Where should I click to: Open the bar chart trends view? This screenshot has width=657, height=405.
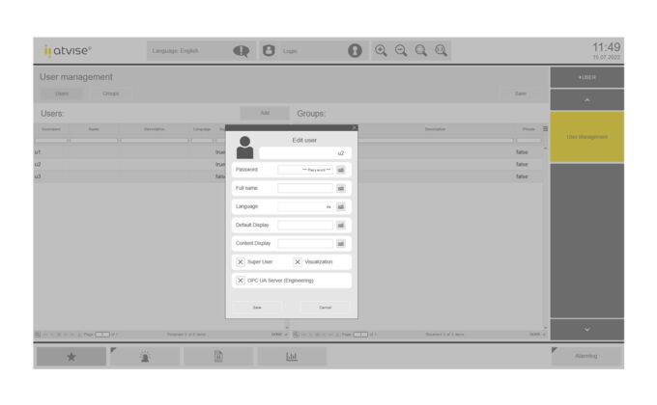pos(292,357)
